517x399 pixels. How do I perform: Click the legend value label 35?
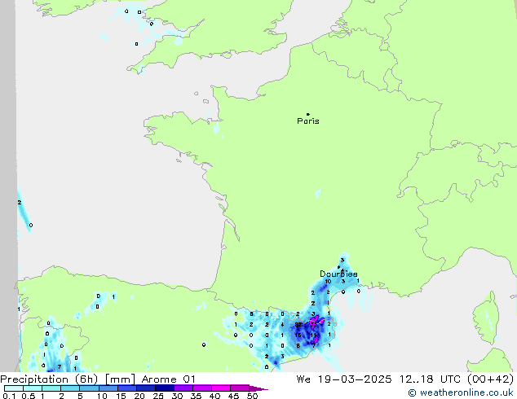coord(196,396)
